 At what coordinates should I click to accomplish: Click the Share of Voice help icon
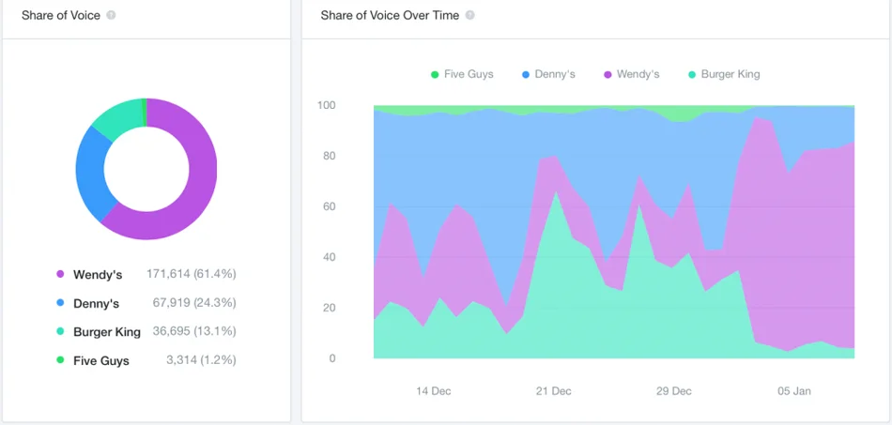pyautogui.click(x=112, y=16)
